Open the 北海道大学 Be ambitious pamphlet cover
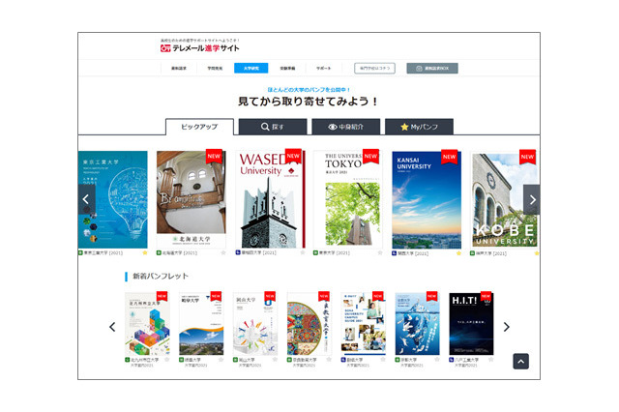Image resolution: width=619 pixels, height=412 pixels. [x=192, y=199]
